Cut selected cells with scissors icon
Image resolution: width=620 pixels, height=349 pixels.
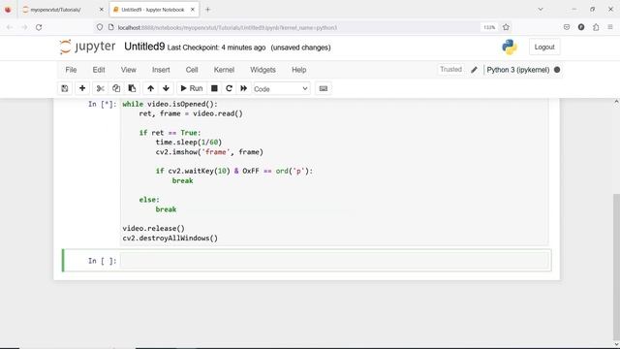[101, 88]
